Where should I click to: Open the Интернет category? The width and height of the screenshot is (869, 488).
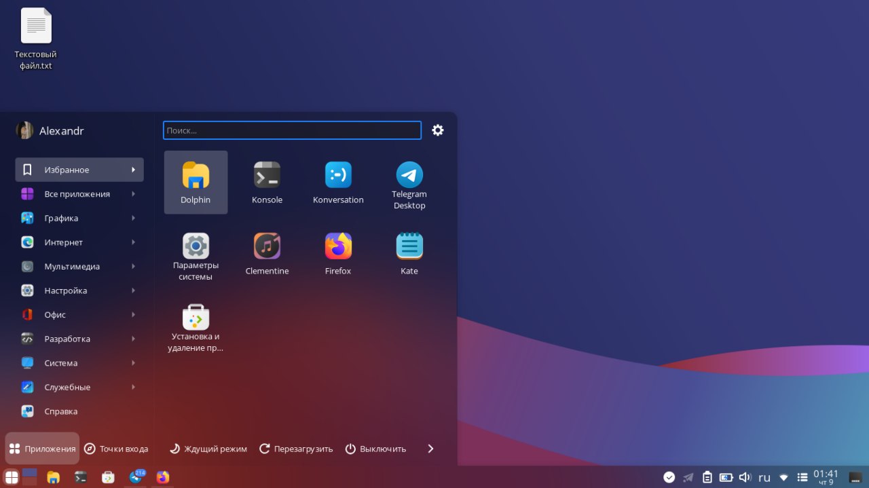pyautogui.click(x=79, y=242)
